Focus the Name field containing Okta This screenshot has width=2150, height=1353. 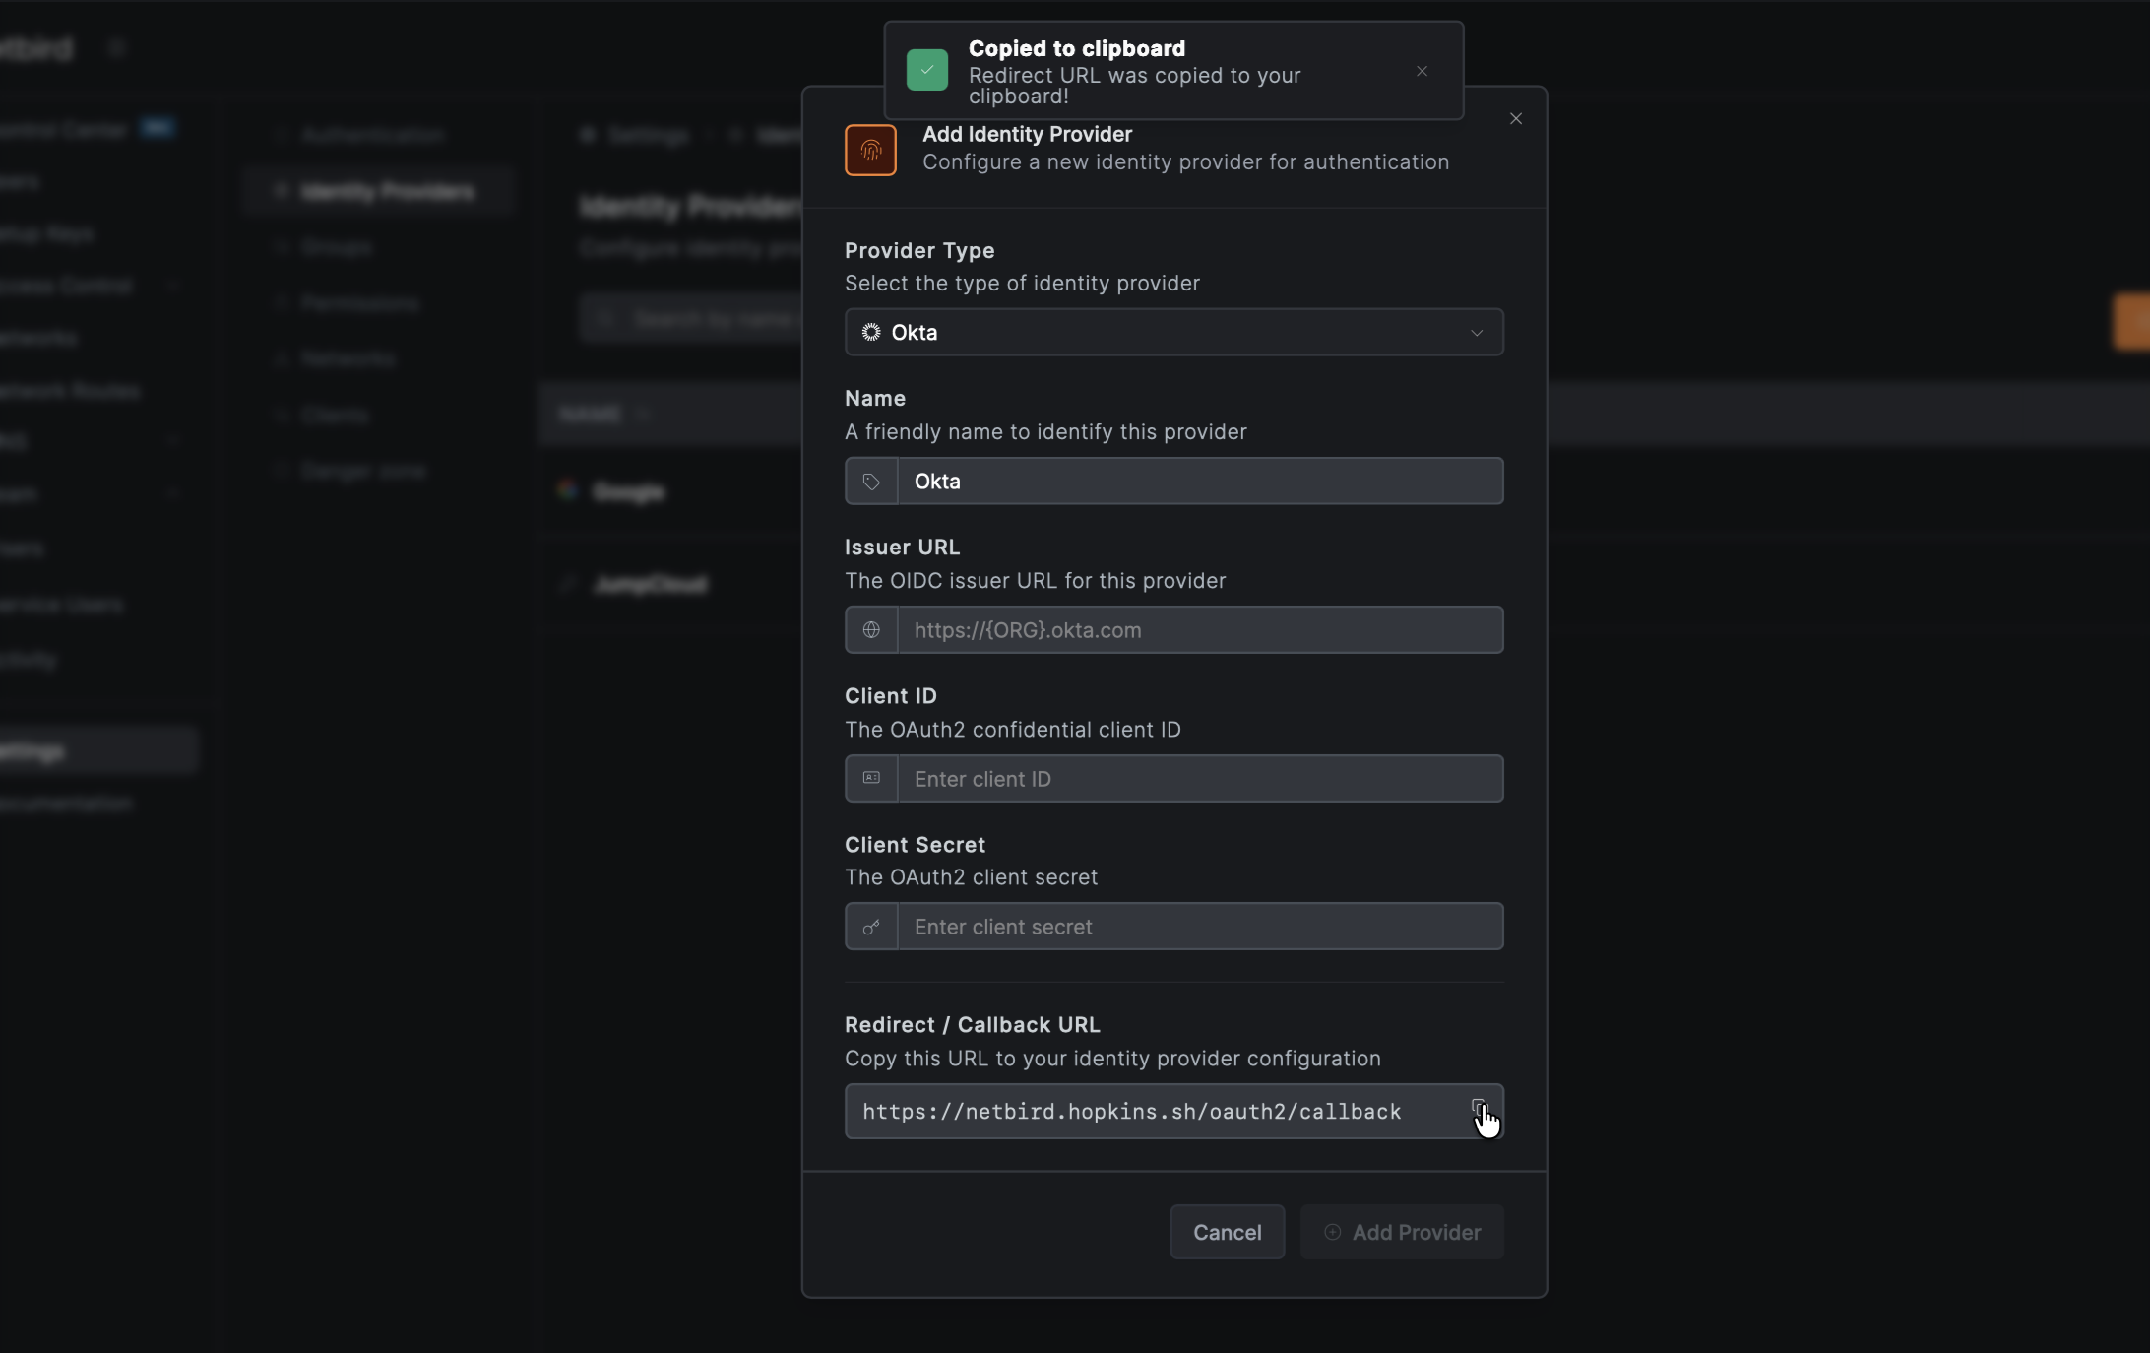coord(1199,482)
